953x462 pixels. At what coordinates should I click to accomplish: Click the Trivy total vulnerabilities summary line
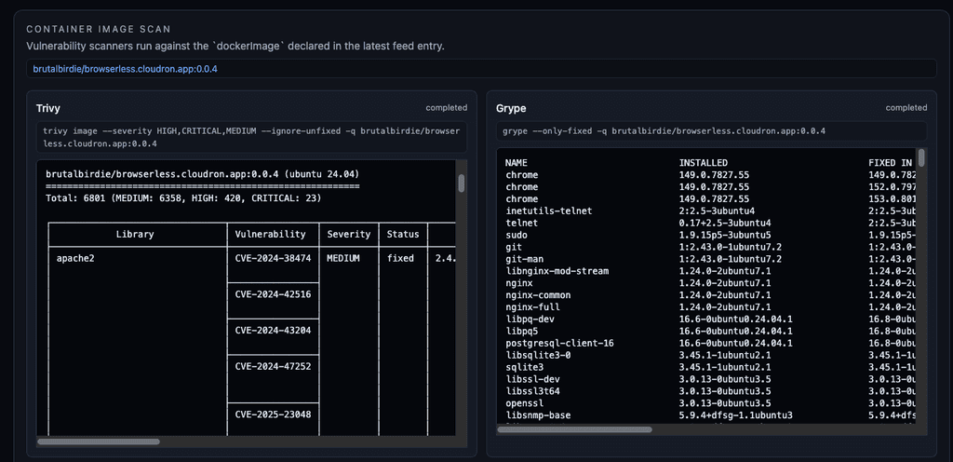tap(183, 198)
